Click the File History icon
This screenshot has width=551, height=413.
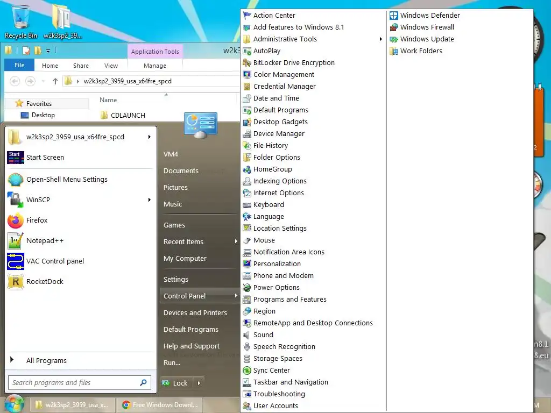pyautogui.click(x=247, y=145)
